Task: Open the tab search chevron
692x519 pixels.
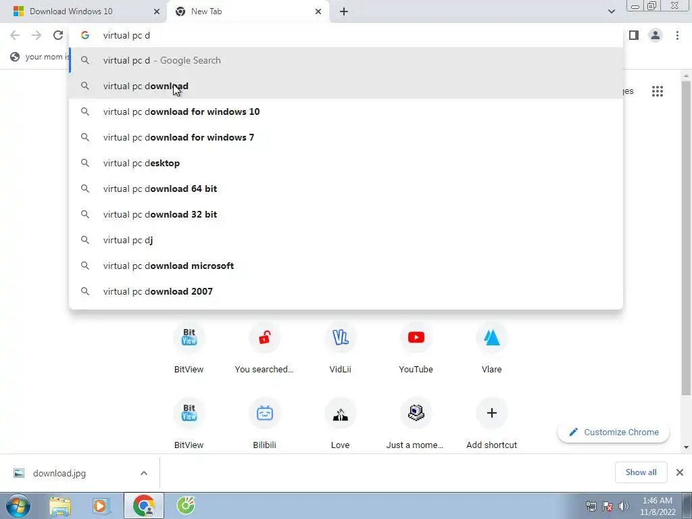Action: coord(611,11)
